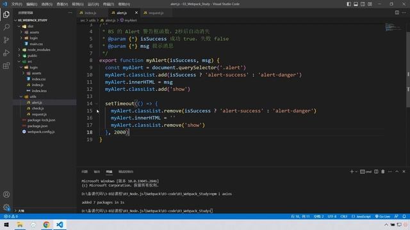
Task: Open the Selection menu
Action: coord(47,4)
